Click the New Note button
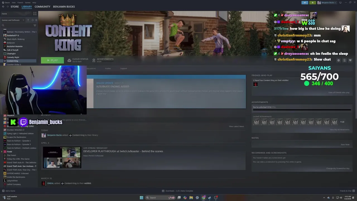 (x=345, y=145)
